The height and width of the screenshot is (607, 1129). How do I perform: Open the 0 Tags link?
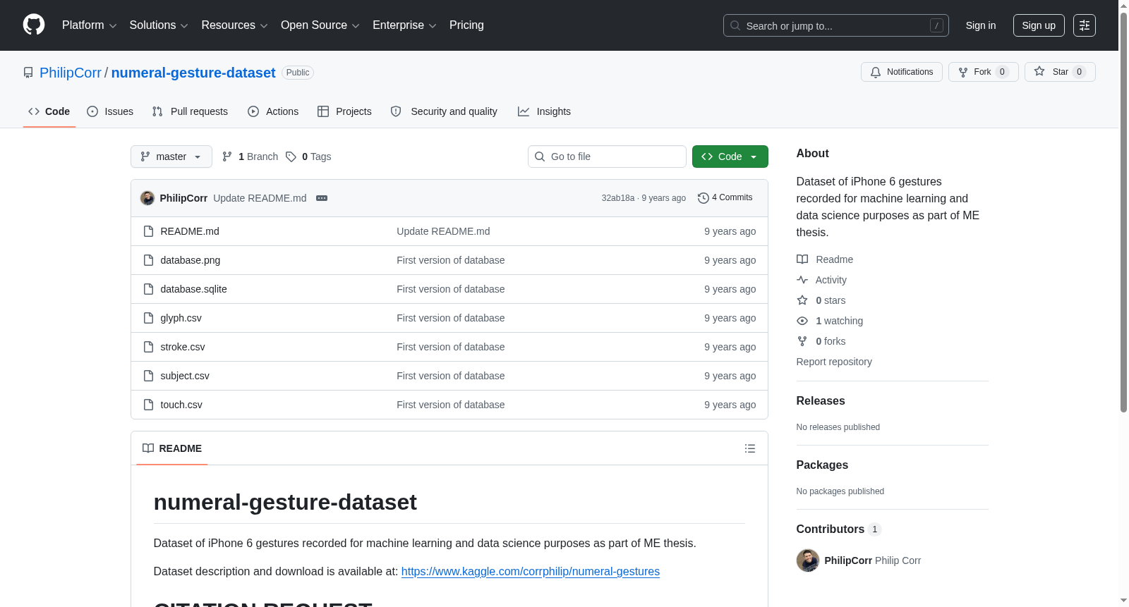[x=309, y=157]
